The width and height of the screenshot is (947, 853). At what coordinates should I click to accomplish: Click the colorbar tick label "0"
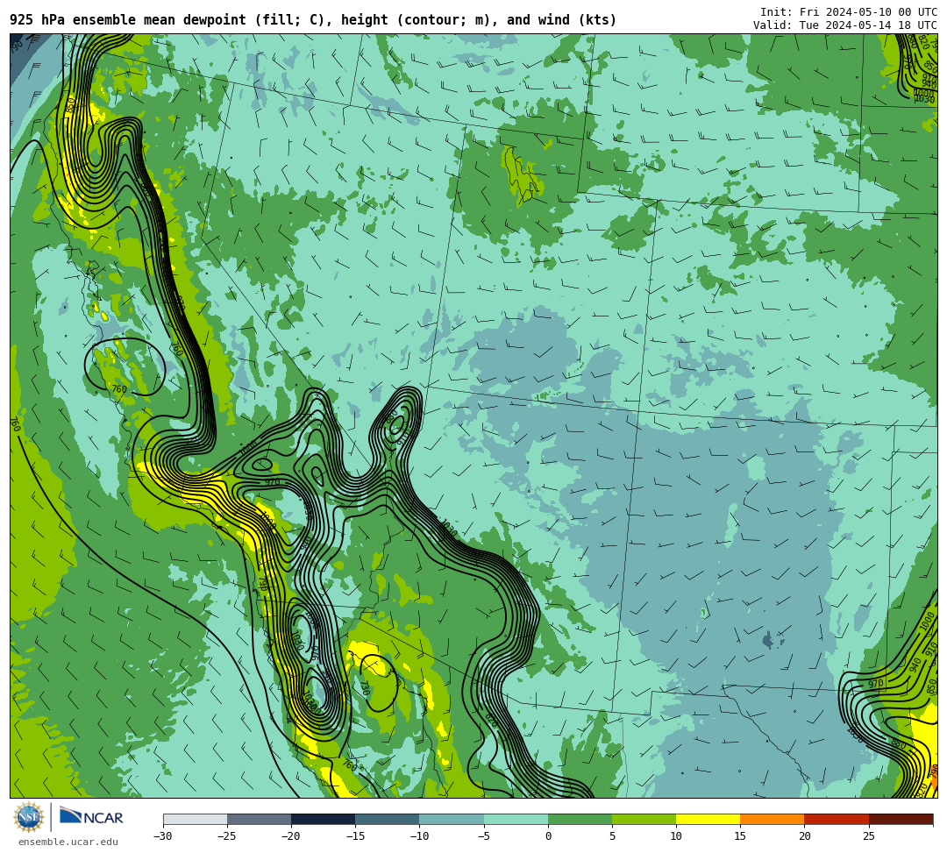pos(548,836)
